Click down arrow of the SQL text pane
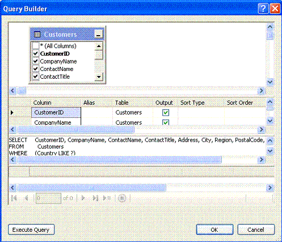The image size is (282, 242). (270, 151)
